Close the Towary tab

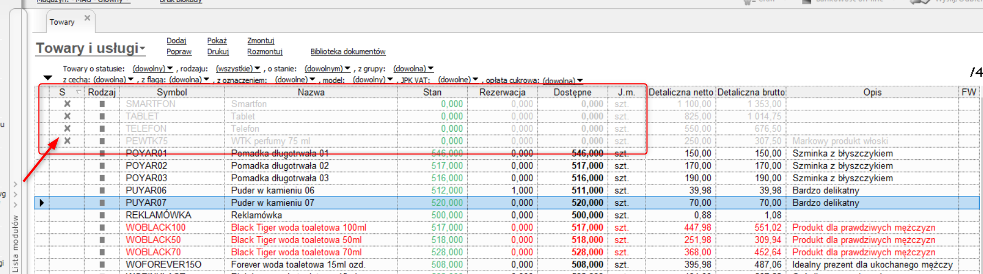(x=87, y=18)
